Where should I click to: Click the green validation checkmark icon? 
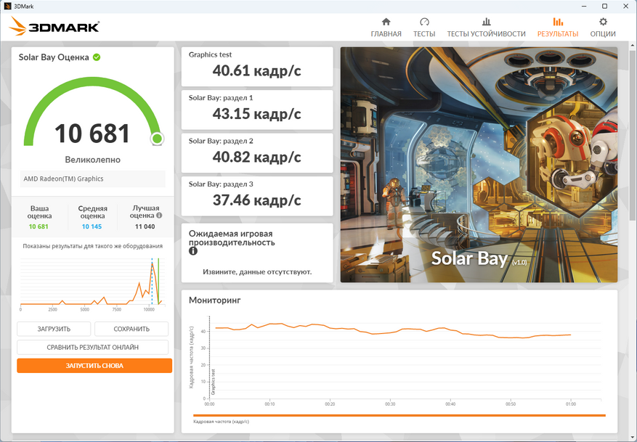[97, 57]
